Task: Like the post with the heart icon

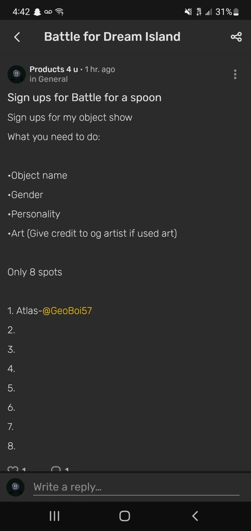Action: coord(13,469)
